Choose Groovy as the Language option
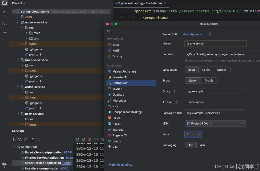The width and height of the screenshot is (260, 171). [x=222, y=70]
